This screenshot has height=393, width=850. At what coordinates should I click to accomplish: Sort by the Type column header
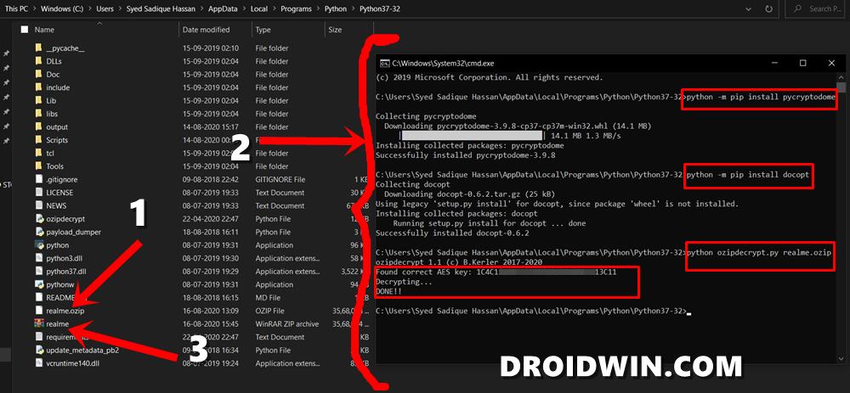coord(263,30)
